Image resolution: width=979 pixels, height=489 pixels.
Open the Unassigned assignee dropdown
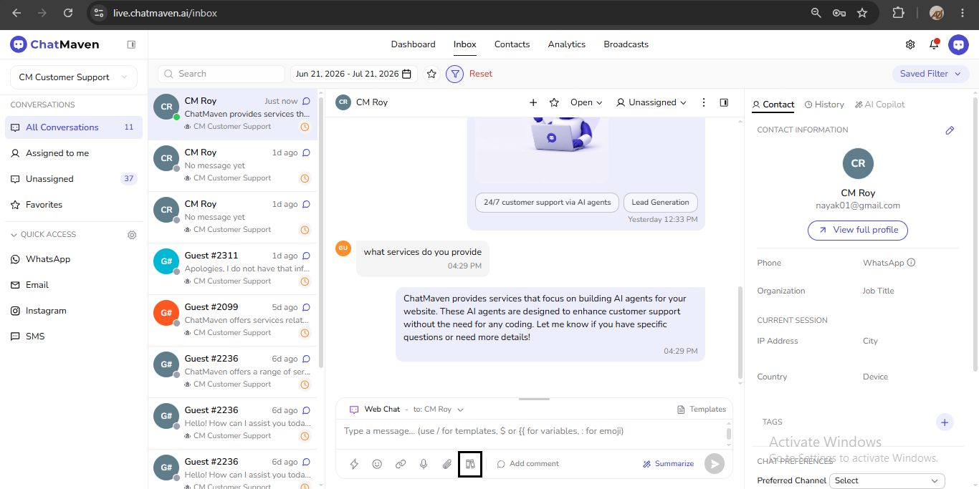coord(651,102)
